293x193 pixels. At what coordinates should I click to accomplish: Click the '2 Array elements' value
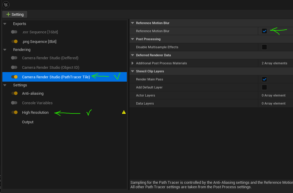coord(274,63)
